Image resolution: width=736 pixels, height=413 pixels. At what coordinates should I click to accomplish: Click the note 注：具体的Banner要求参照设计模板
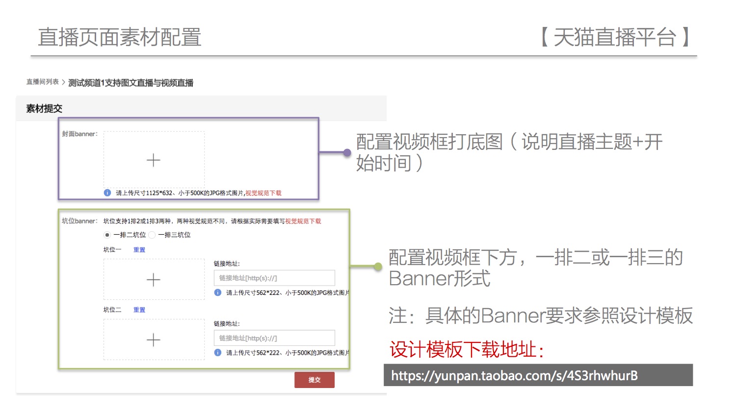(x=541, y=316)
